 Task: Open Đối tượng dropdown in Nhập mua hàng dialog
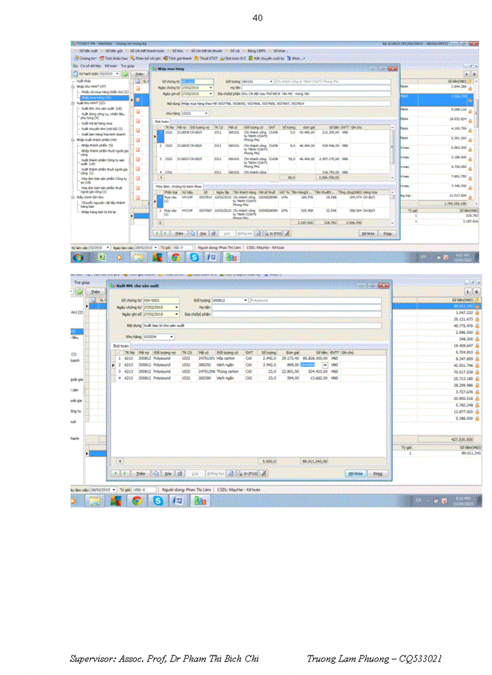(271, 82)
